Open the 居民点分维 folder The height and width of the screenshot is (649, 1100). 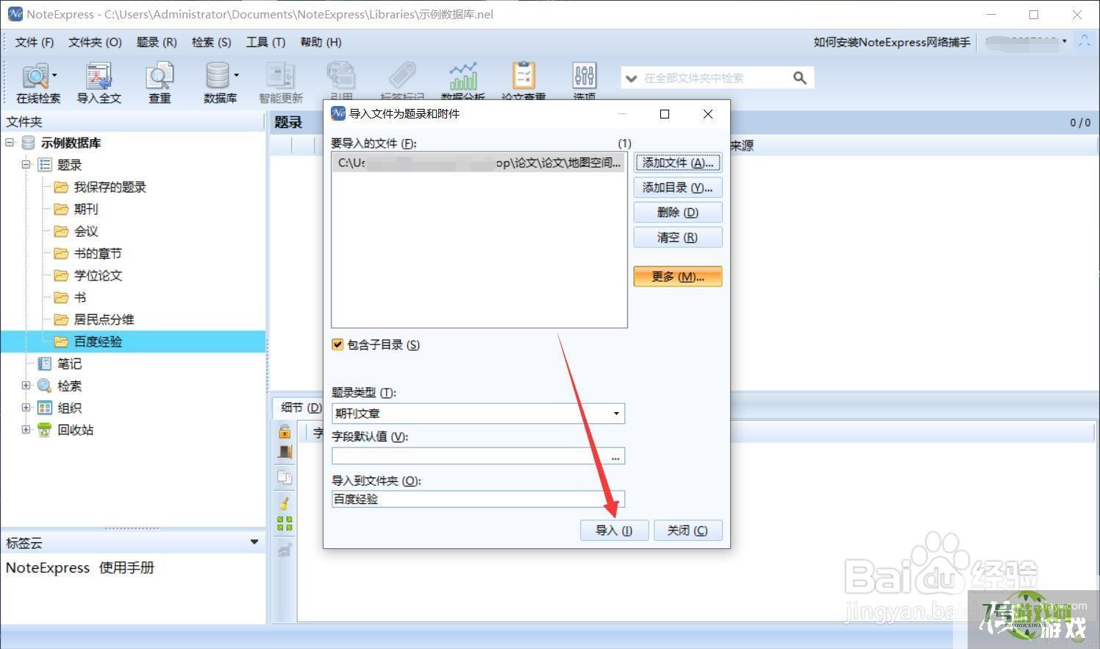coord(104,319)
